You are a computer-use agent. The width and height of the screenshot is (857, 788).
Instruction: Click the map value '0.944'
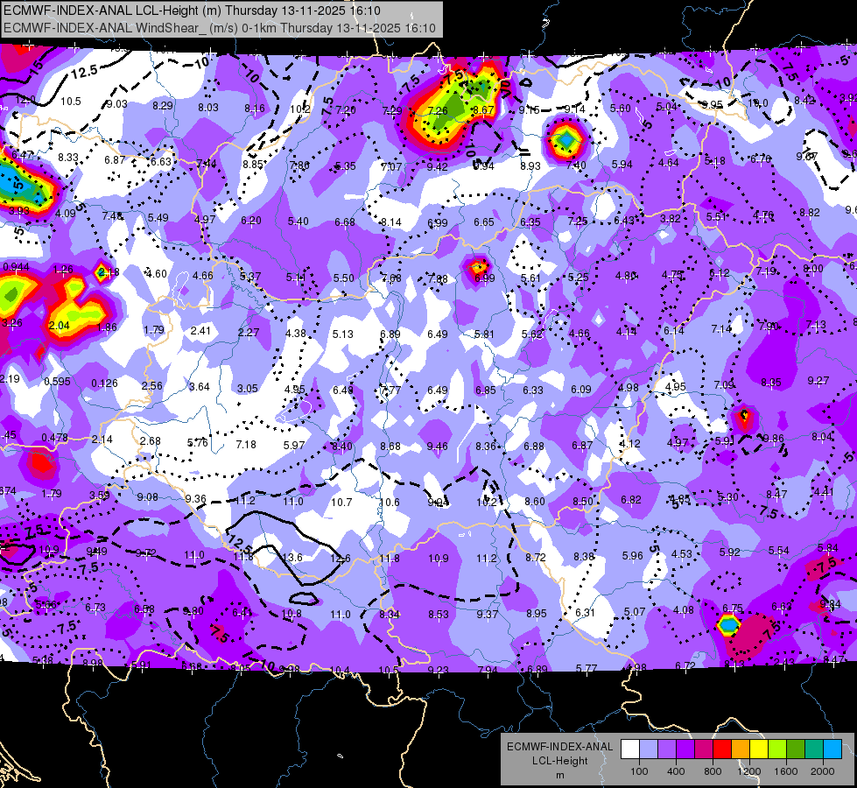tap(16, 267)
